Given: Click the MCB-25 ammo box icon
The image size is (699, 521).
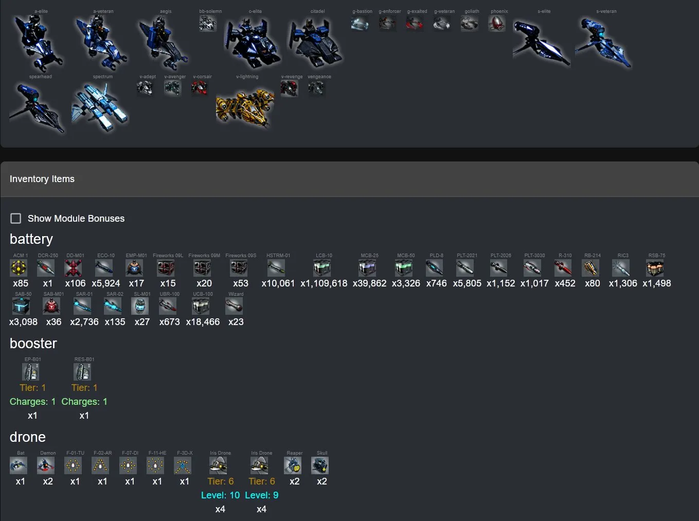Looking at the screenshot, I should [x=368, y=268].
